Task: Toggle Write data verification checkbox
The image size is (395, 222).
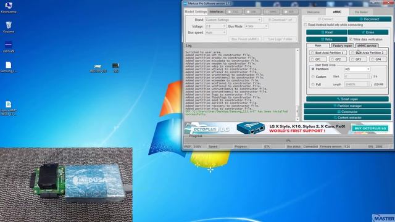Action: pos(351,39)
